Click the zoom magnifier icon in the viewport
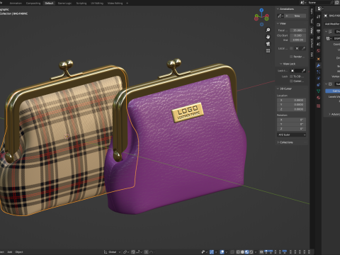Screen dimensions: 340x255 coord(268,30)
